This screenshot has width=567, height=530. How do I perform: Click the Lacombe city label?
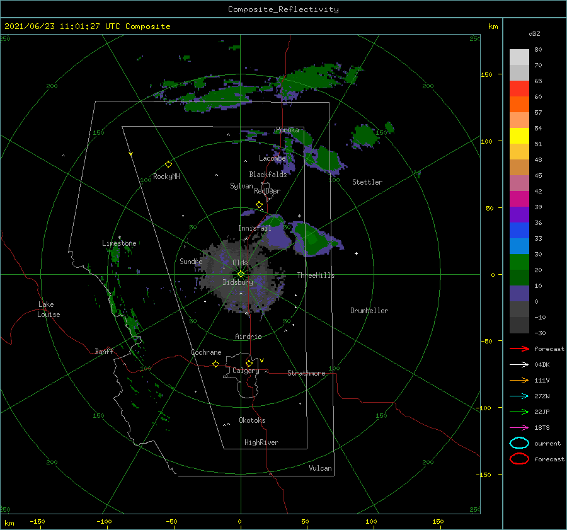click(272, 158)
